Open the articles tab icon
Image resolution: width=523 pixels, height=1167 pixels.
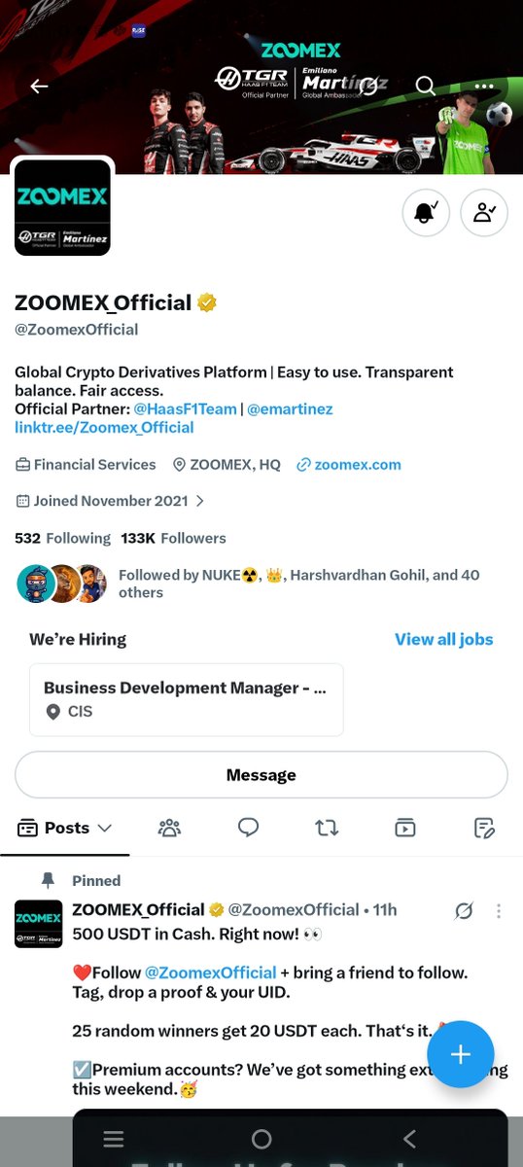tap(484, 828)
